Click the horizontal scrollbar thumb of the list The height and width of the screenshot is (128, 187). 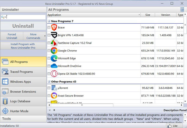82,105
